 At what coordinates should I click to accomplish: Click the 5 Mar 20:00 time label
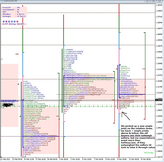point(87,159)
